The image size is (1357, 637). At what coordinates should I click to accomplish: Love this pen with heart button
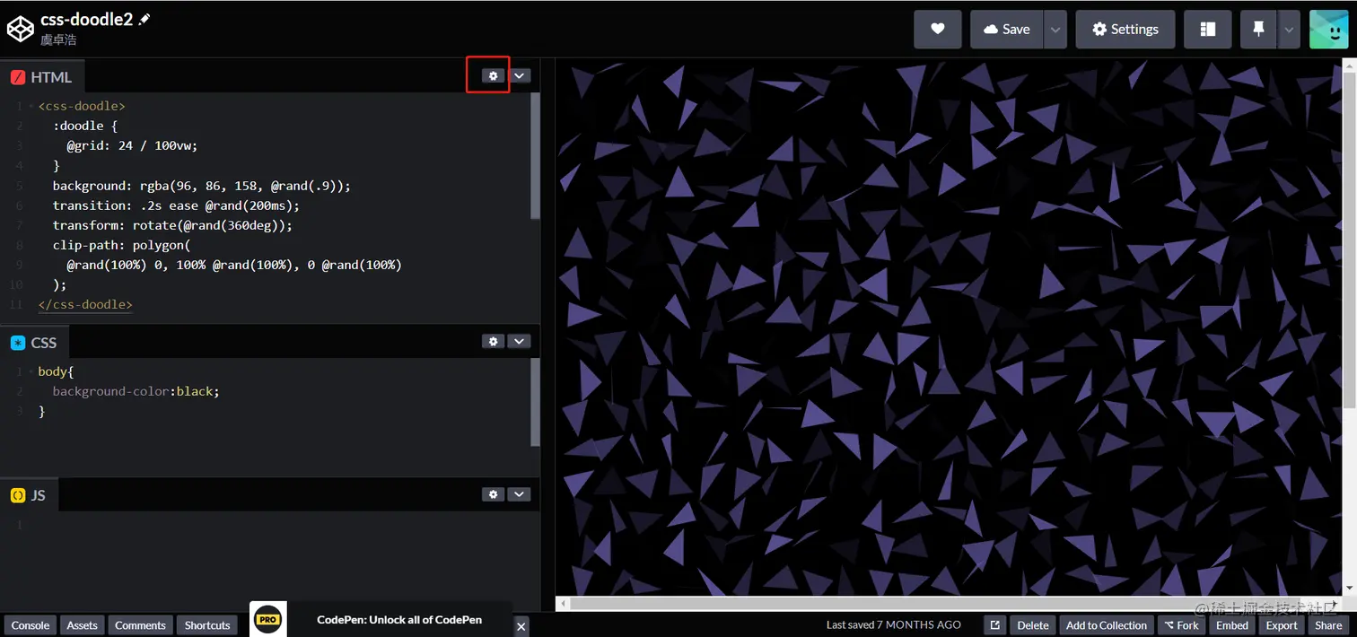[938, 29]
